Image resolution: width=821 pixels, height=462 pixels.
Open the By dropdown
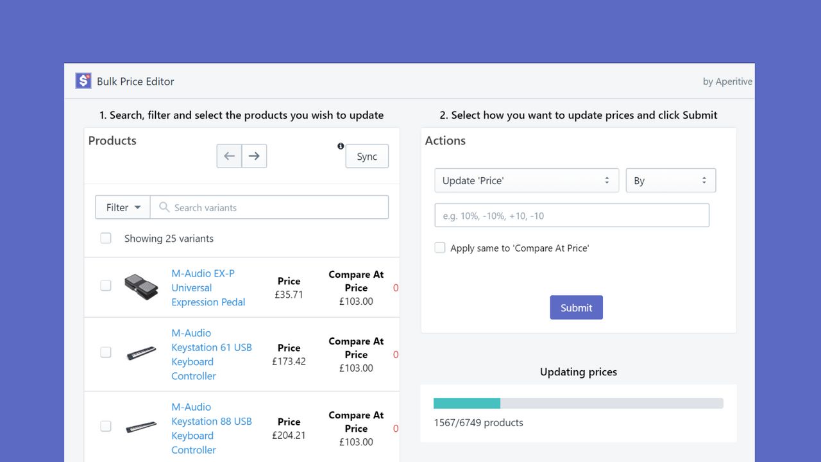pos(671,180)
